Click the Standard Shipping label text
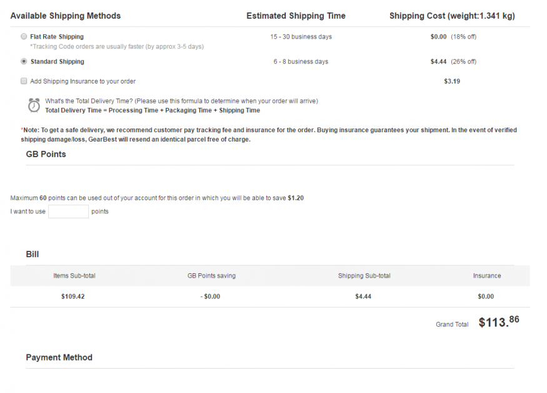 pyautogui.click(x=58, y=62)
